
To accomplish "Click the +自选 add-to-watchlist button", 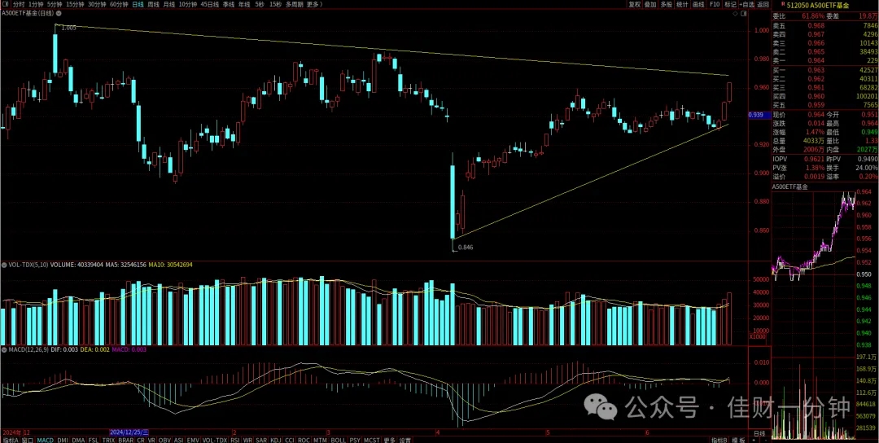I will 746,4.
